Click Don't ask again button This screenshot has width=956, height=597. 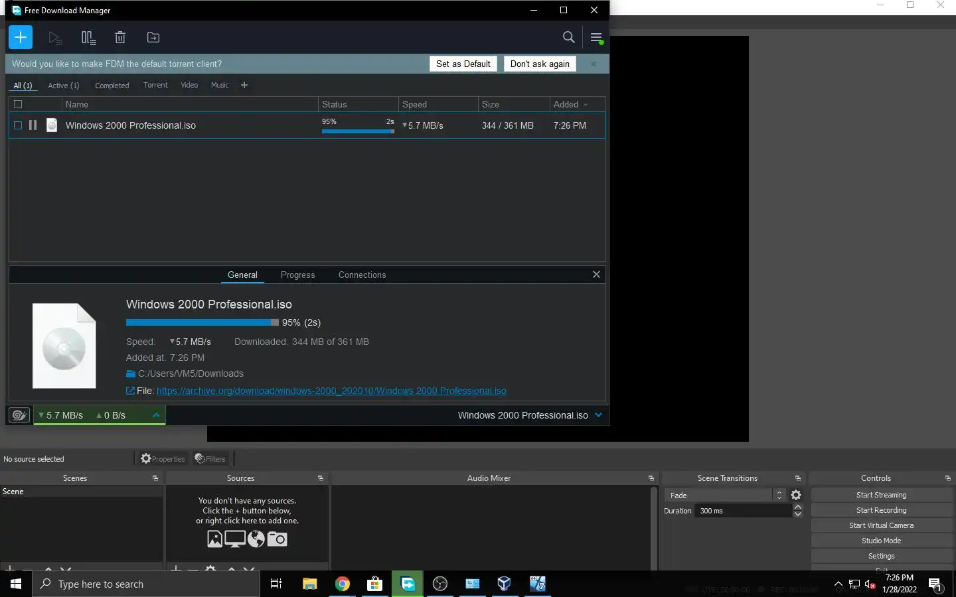coord(540,64)
